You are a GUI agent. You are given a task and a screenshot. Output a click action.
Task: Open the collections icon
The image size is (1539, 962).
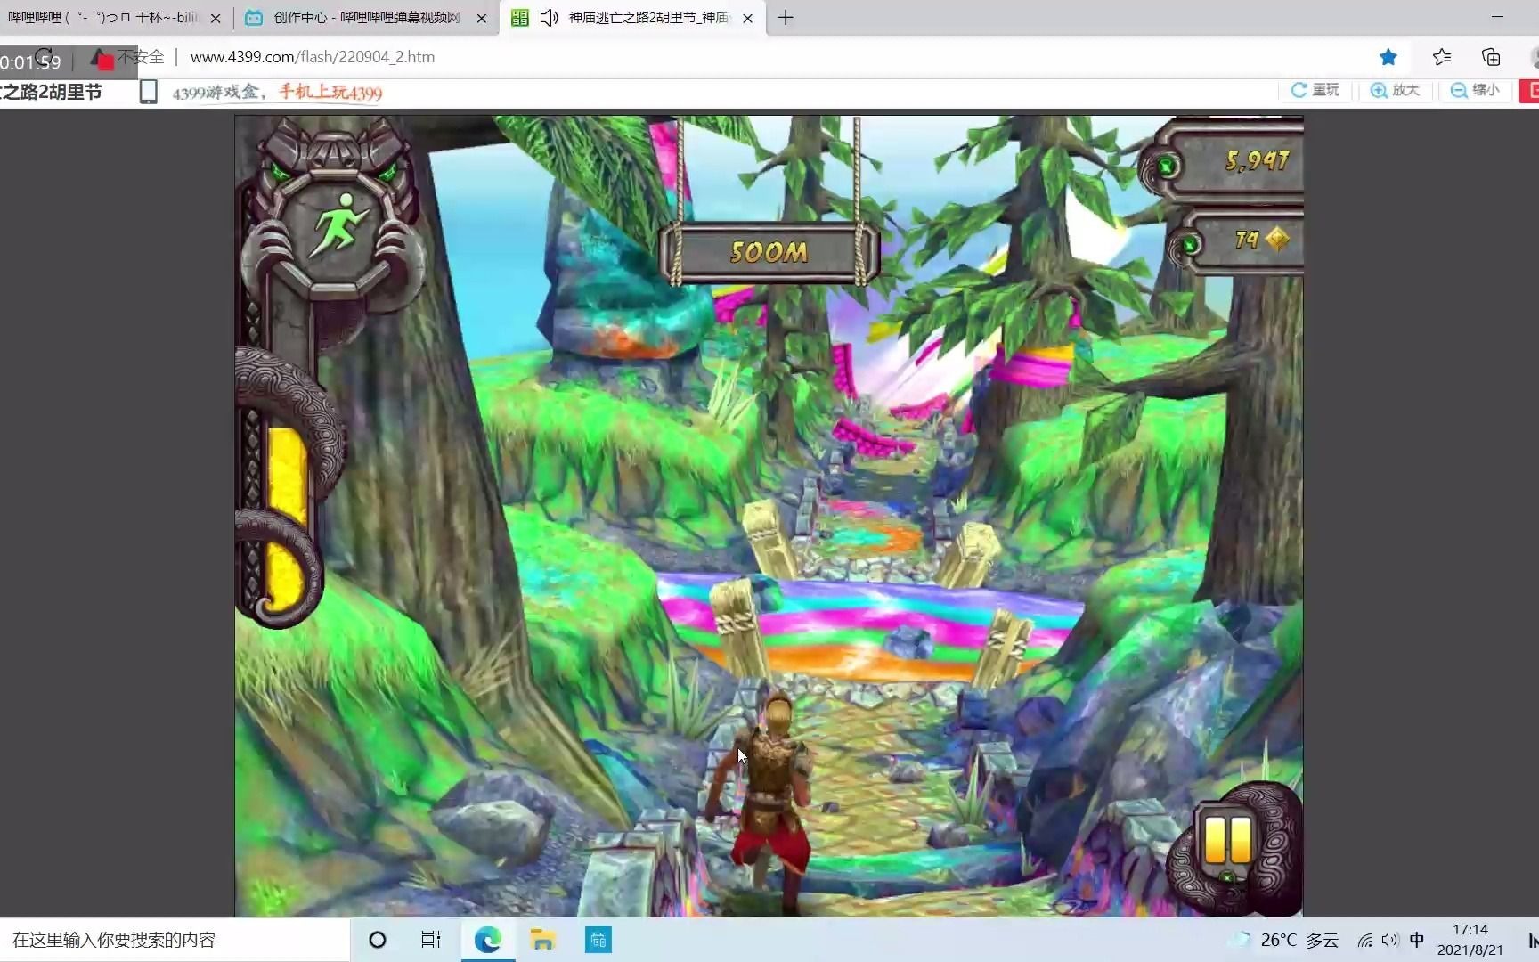[1491, 57]
